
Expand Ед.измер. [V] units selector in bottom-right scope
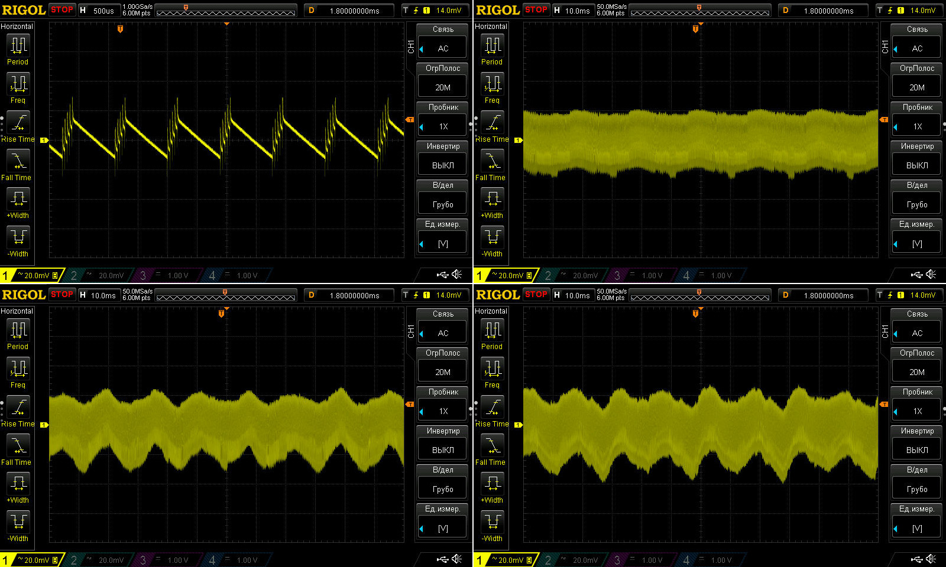[x=916, y=528]
